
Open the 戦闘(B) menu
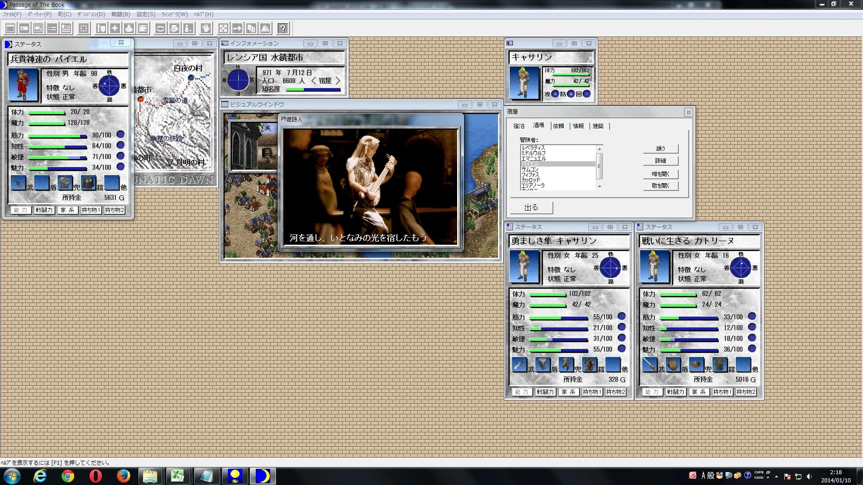coord(120,14)
